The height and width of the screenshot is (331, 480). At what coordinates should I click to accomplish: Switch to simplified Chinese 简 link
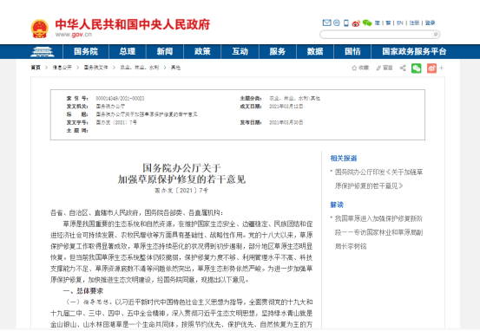pos(378,23)
